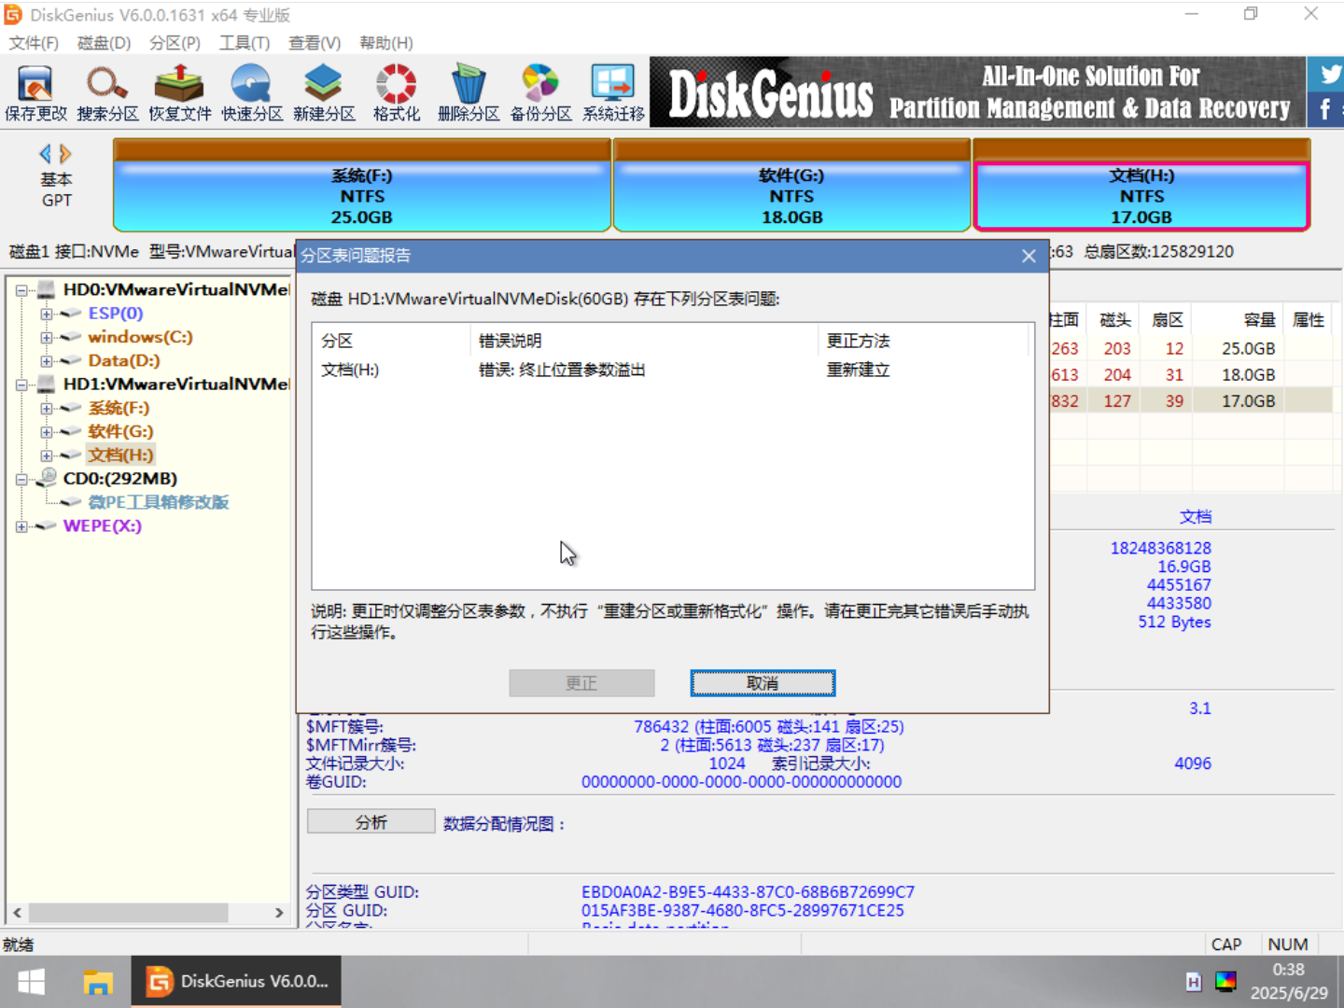Expand the 系统(F:) tree node
Image resolution: width=1344 pixels, height=1008 pixels.
point(46,408)
